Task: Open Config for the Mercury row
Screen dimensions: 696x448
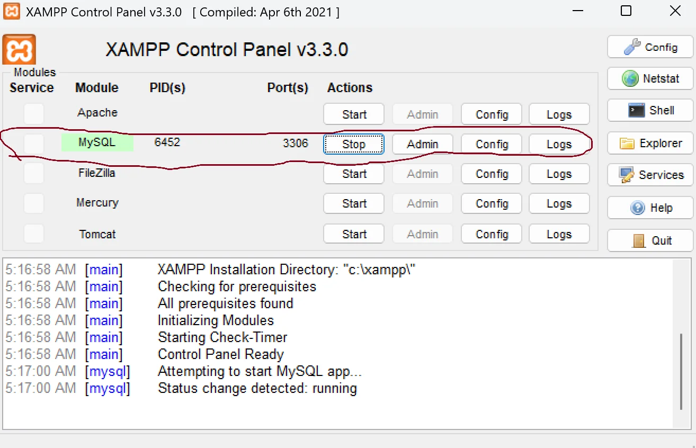Action: pos(492,203)
